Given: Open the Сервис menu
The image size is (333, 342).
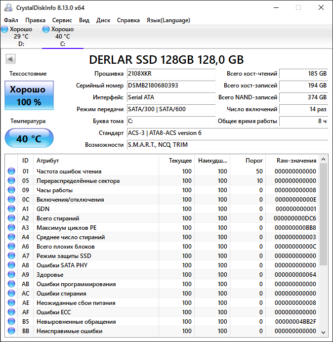Looking at the screenshot, I should [x=62, y=20].
